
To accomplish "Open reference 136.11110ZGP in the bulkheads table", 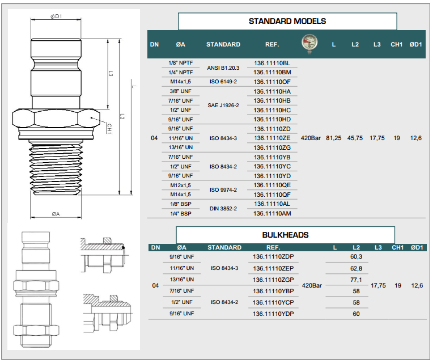I will [273, 280].
